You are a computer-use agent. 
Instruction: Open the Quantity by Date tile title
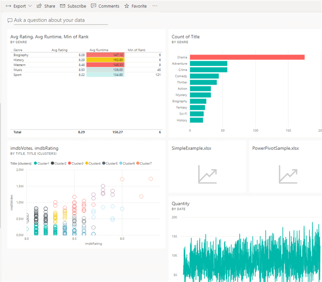click(181, 204)
